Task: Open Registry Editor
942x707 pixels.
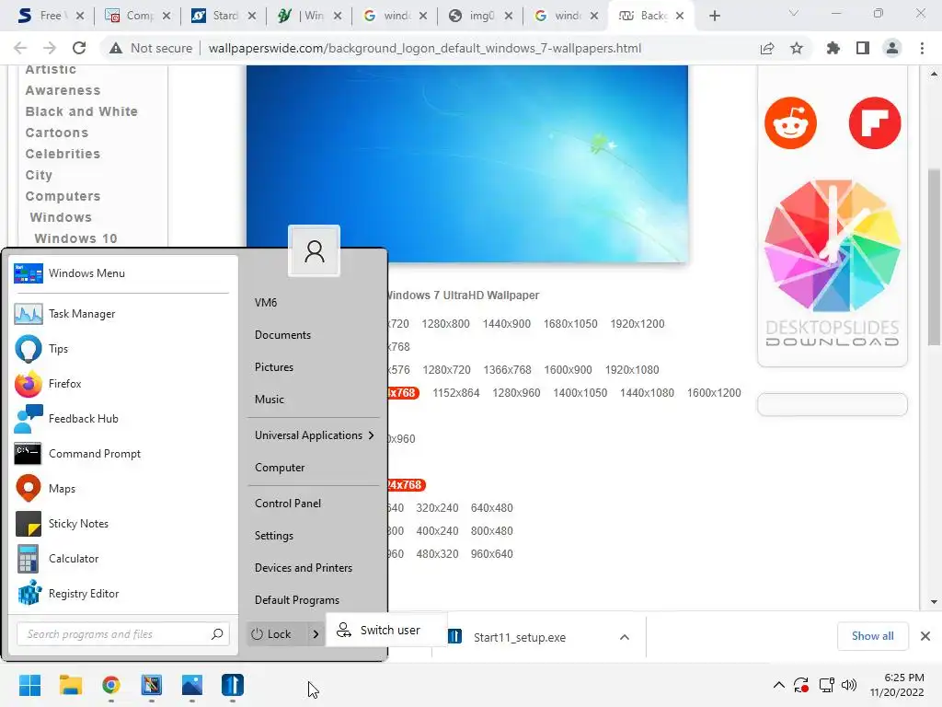Action: tap(123, 594)
